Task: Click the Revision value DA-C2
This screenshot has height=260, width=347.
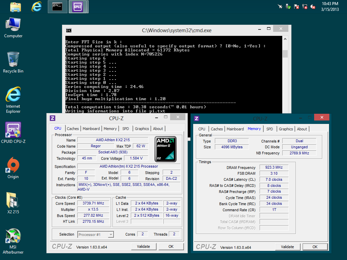Action: (x=171, y=179)
